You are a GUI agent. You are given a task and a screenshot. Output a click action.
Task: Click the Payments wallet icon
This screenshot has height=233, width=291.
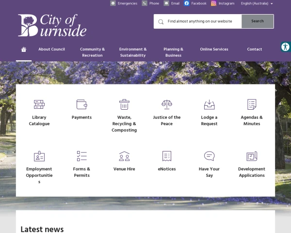[81, 104]
